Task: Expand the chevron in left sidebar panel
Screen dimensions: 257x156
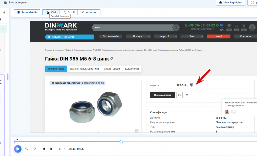Action: pos(4,29)
